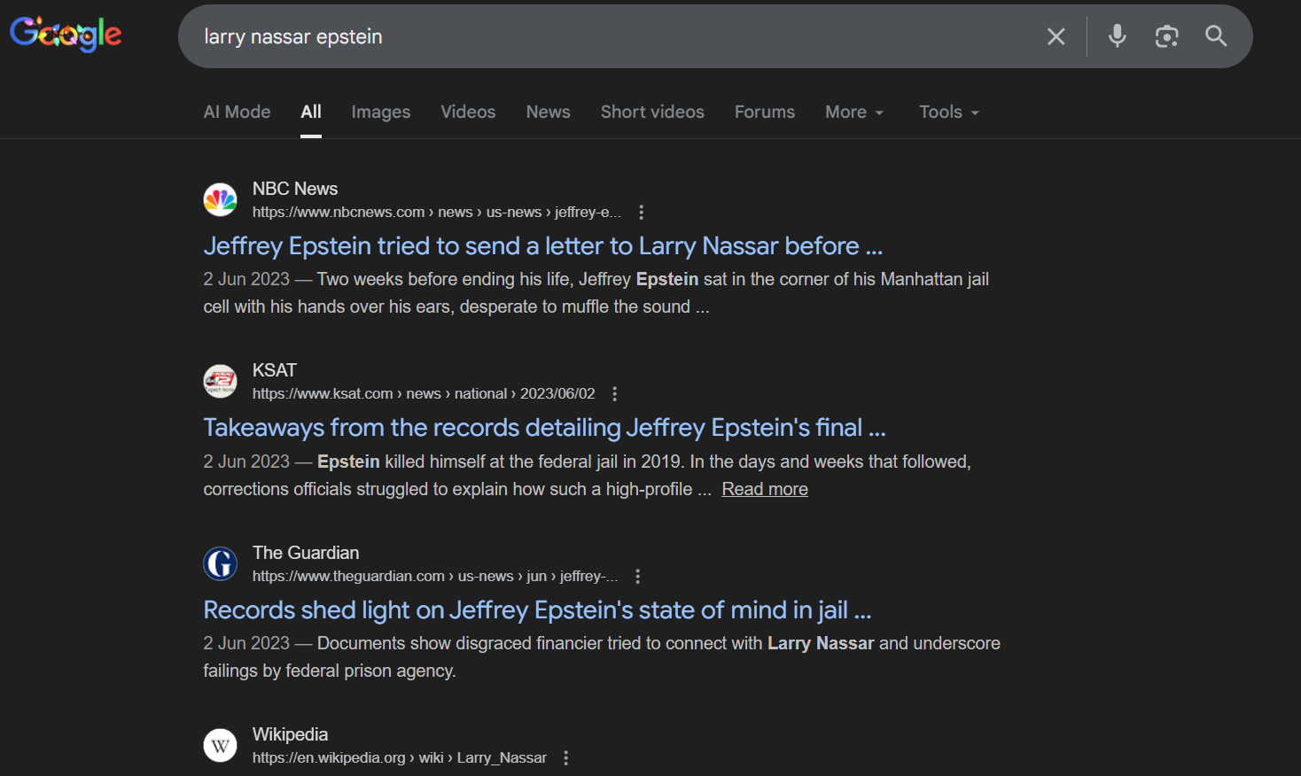This screenshot has width=1301, height=776.
Task: Click the snippet 'Documents show disgraced financier'
Action: pyautogui.click(x=602, y=657)
